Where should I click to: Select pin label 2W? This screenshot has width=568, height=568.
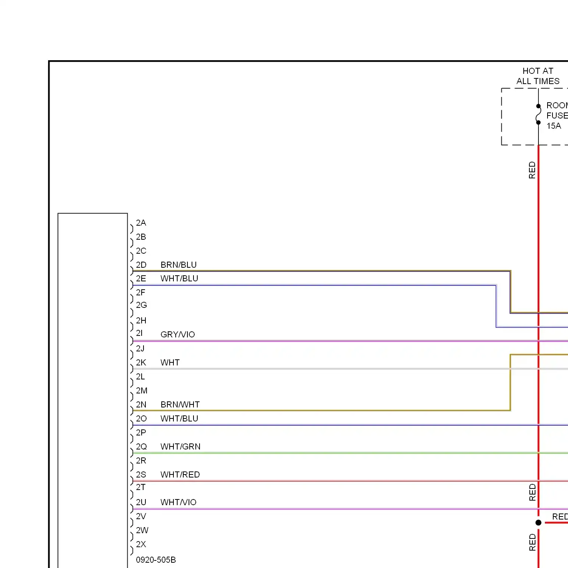click(142, 530)
